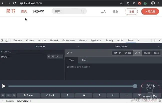
Task: Click the slider handle knob
Action: coord(135,86)
